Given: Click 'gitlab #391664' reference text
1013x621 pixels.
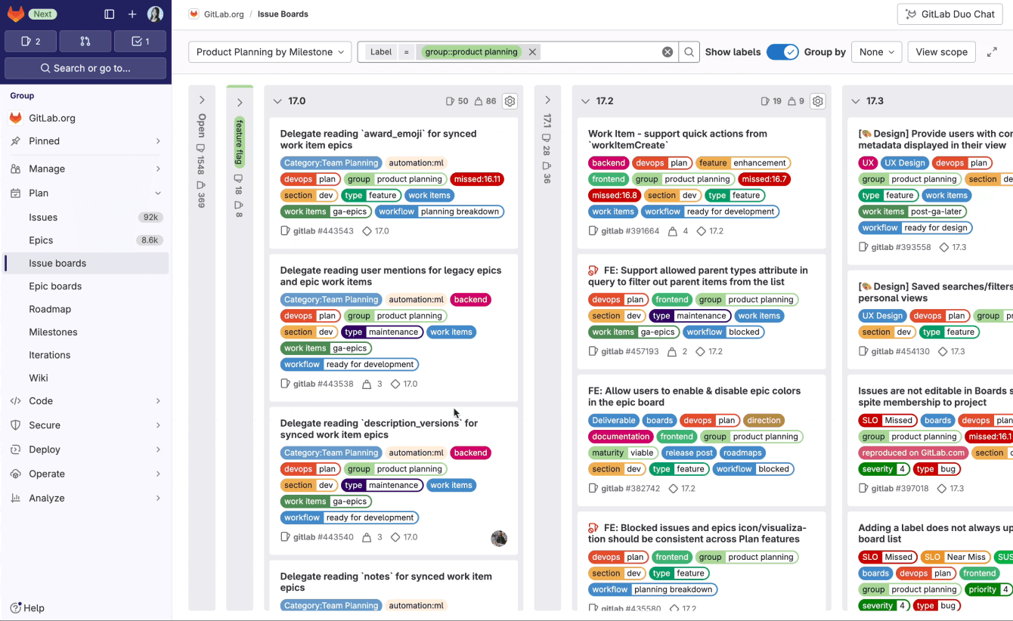Looking at the screenshot, I should tap(630, 231).
